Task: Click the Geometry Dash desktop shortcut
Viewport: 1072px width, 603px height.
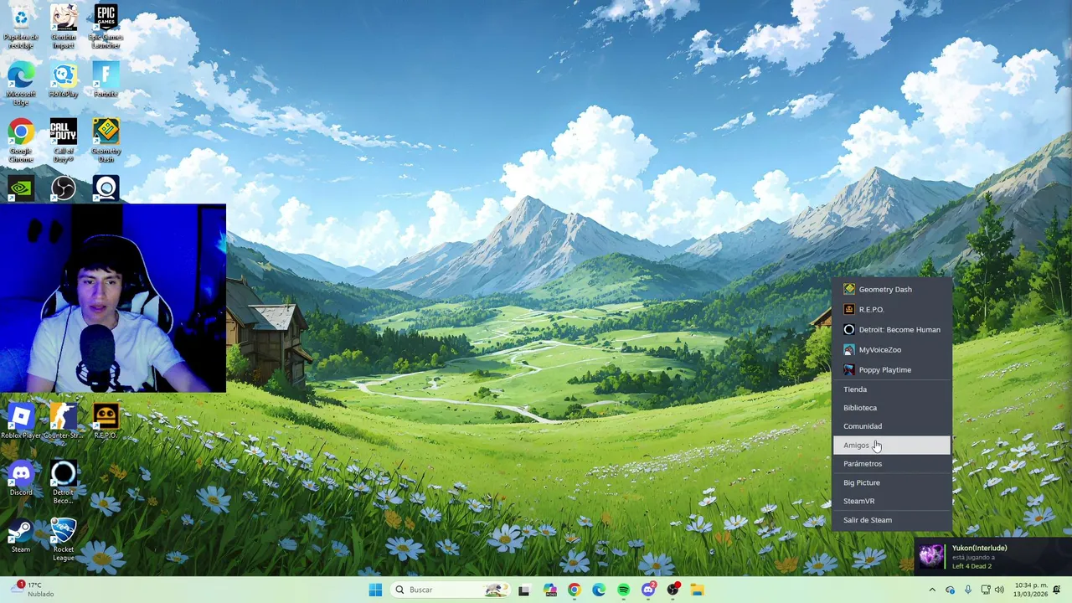Action: point(106,141)
